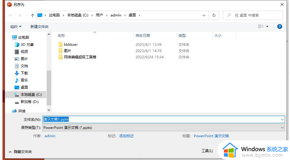Click the 2023/6/1 13:39 date cell

(x=149, y=45)
